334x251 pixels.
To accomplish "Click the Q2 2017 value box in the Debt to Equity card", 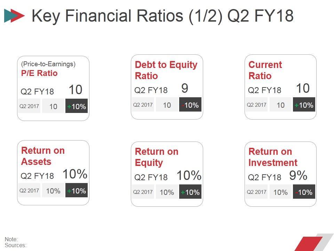I will click(x=167, y=105).
